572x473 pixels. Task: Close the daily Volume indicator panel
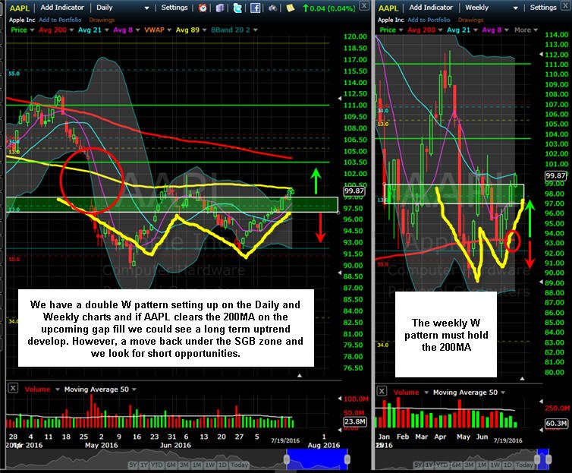(13, 388)
